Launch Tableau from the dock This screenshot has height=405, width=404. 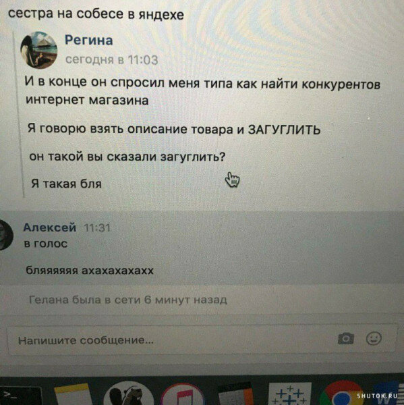[x=290, y=394]
